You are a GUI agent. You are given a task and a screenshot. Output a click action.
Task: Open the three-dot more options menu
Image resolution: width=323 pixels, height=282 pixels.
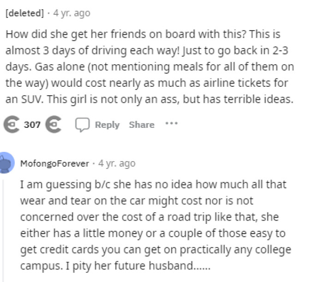click(172, 125)
